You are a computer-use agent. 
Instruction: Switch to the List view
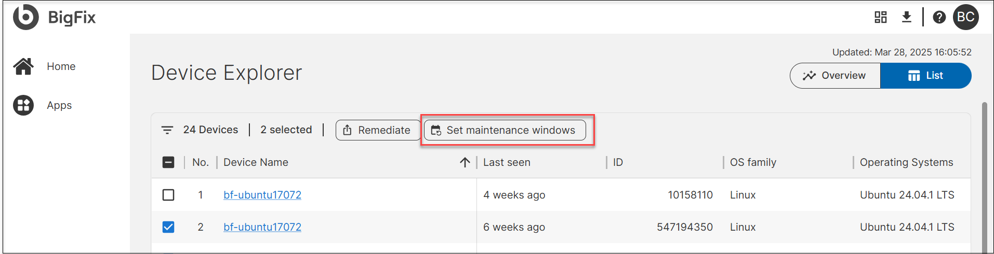coord(925,76)
